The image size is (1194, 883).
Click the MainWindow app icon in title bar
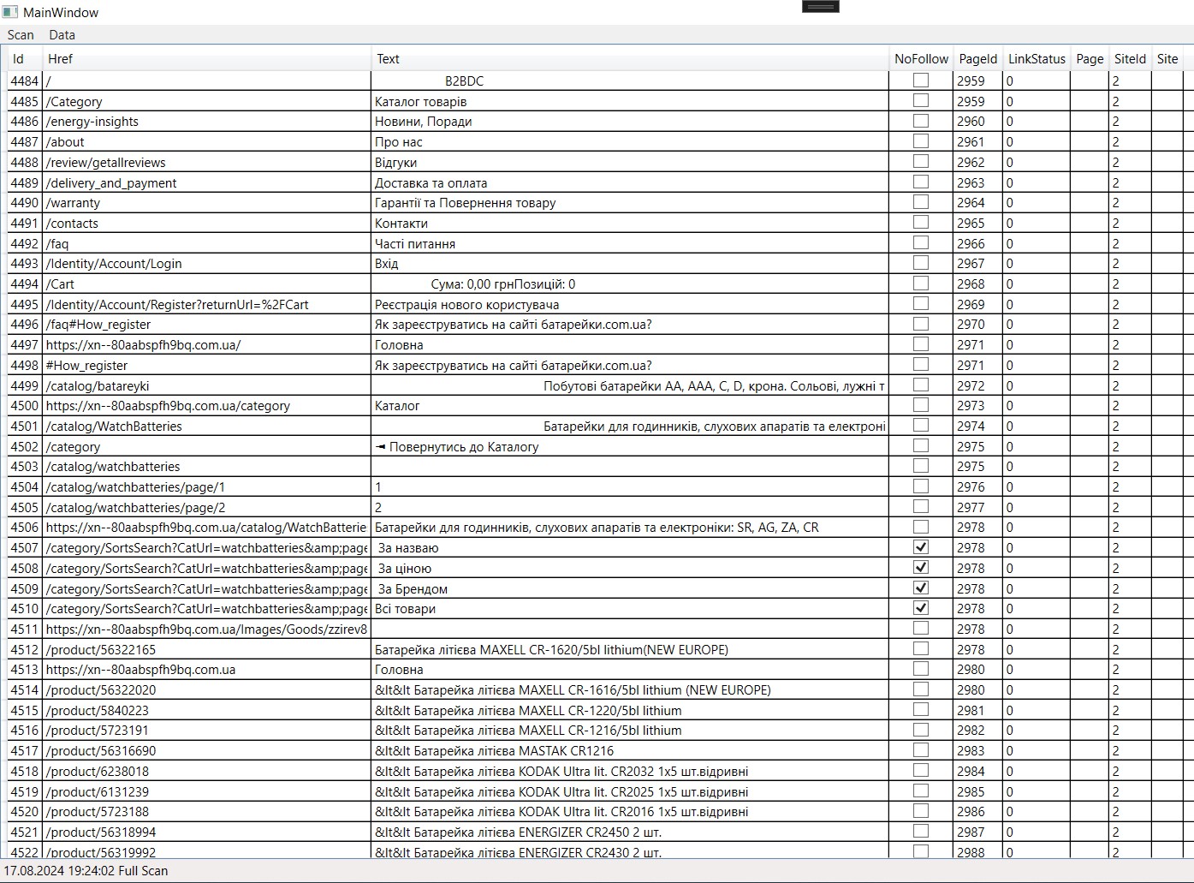coord(10,12)
